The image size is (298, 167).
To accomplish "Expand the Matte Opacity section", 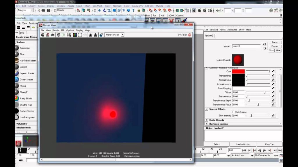I will (206, 120).
